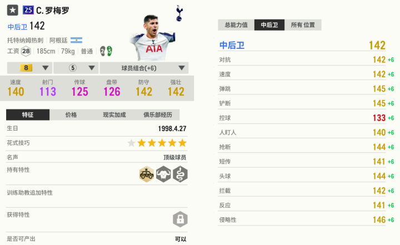Select the 总能力值 view toggle
This screenshot has height=245, width=400.
click(236, 25)
